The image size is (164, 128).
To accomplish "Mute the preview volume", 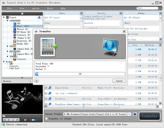I will pos(25,120).
